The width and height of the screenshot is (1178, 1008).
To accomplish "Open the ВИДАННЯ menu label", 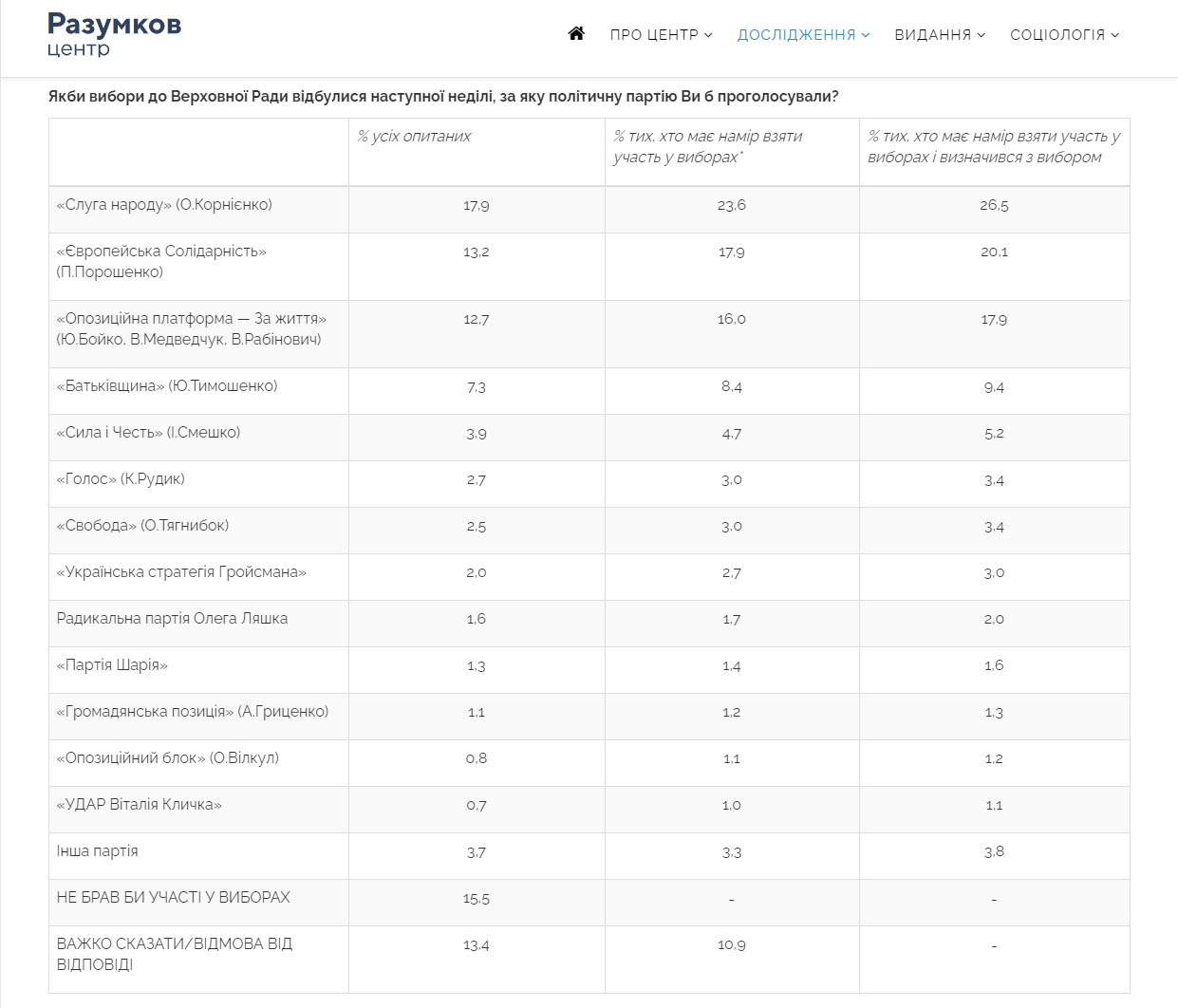I will click(x=932, y=35).
